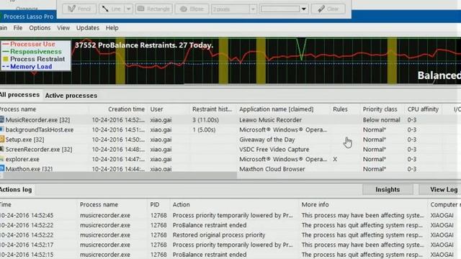Select the MusicRecorder.exe [32] process row
The image size is (461, 259).
click(x=230, y=120)
